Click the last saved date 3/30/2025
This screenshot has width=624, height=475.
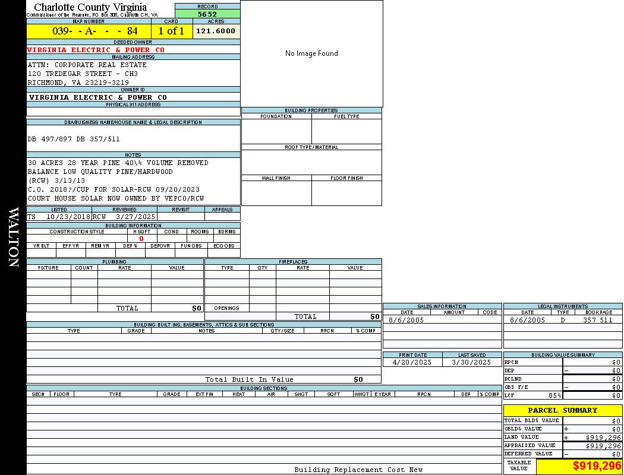point(471,362)
